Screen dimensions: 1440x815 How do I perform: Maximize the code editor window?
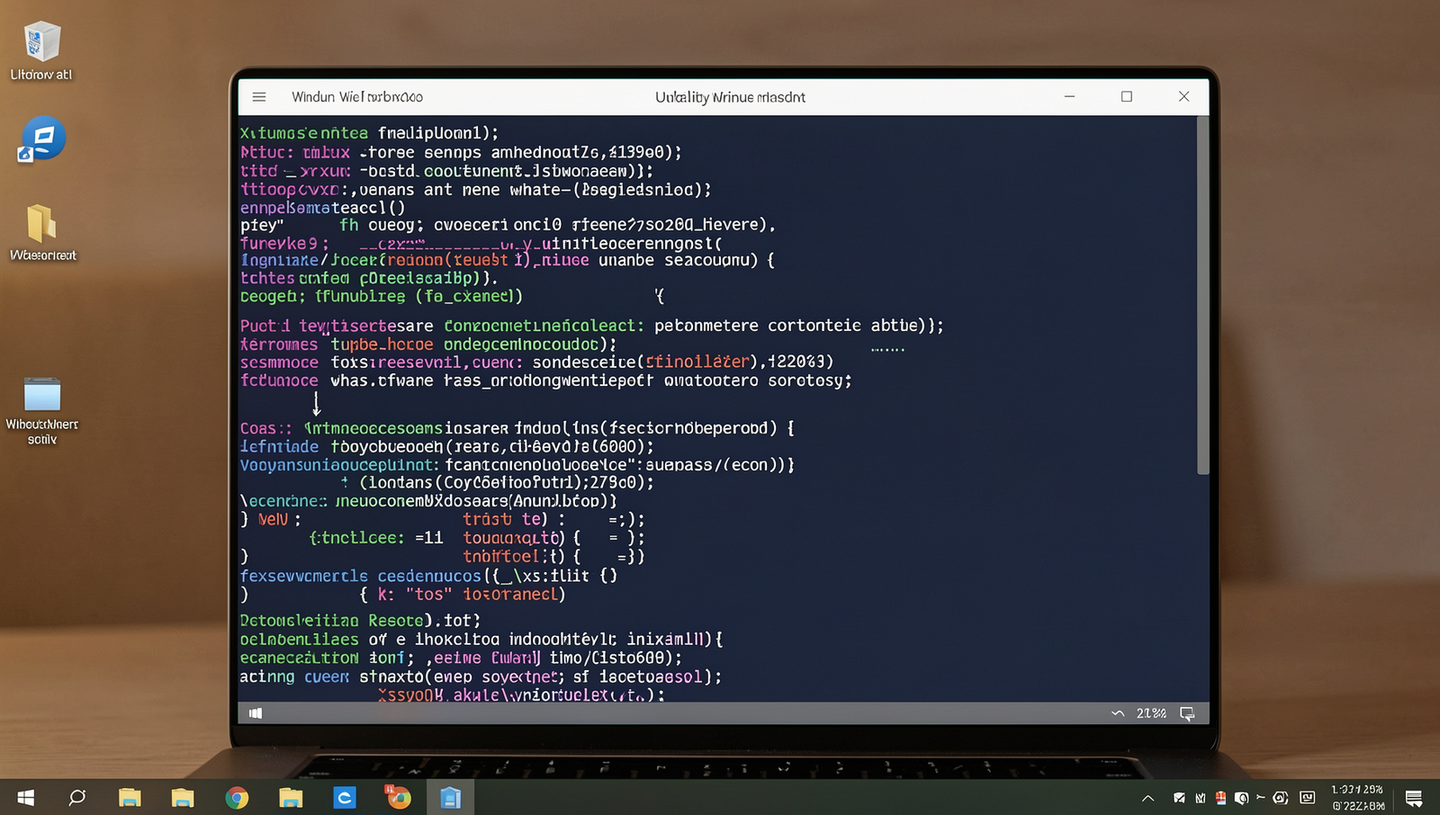click(1126, 96)
